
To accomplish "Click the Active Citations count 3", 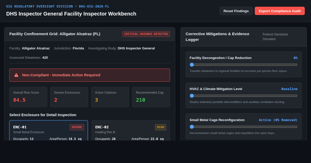I will [x=97, y=100].
